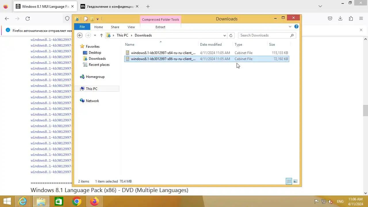Open the View ribbon tab
Image resolution: width=368 pixels, height=207 pixels.
point(131,27)
